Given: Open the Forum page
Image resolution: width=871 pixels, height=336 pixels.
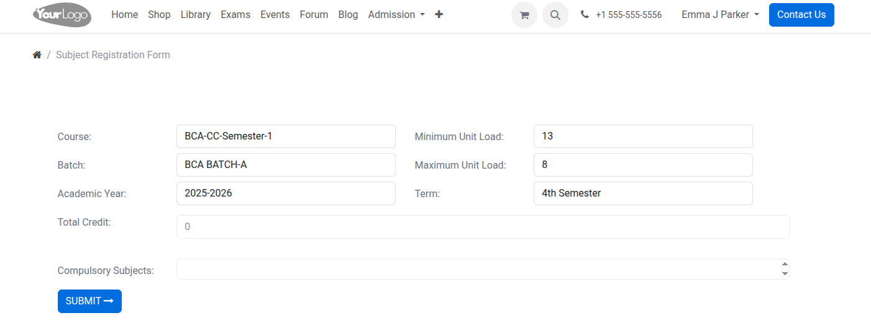Looking at the screenshot, I should tap(314, 14).
